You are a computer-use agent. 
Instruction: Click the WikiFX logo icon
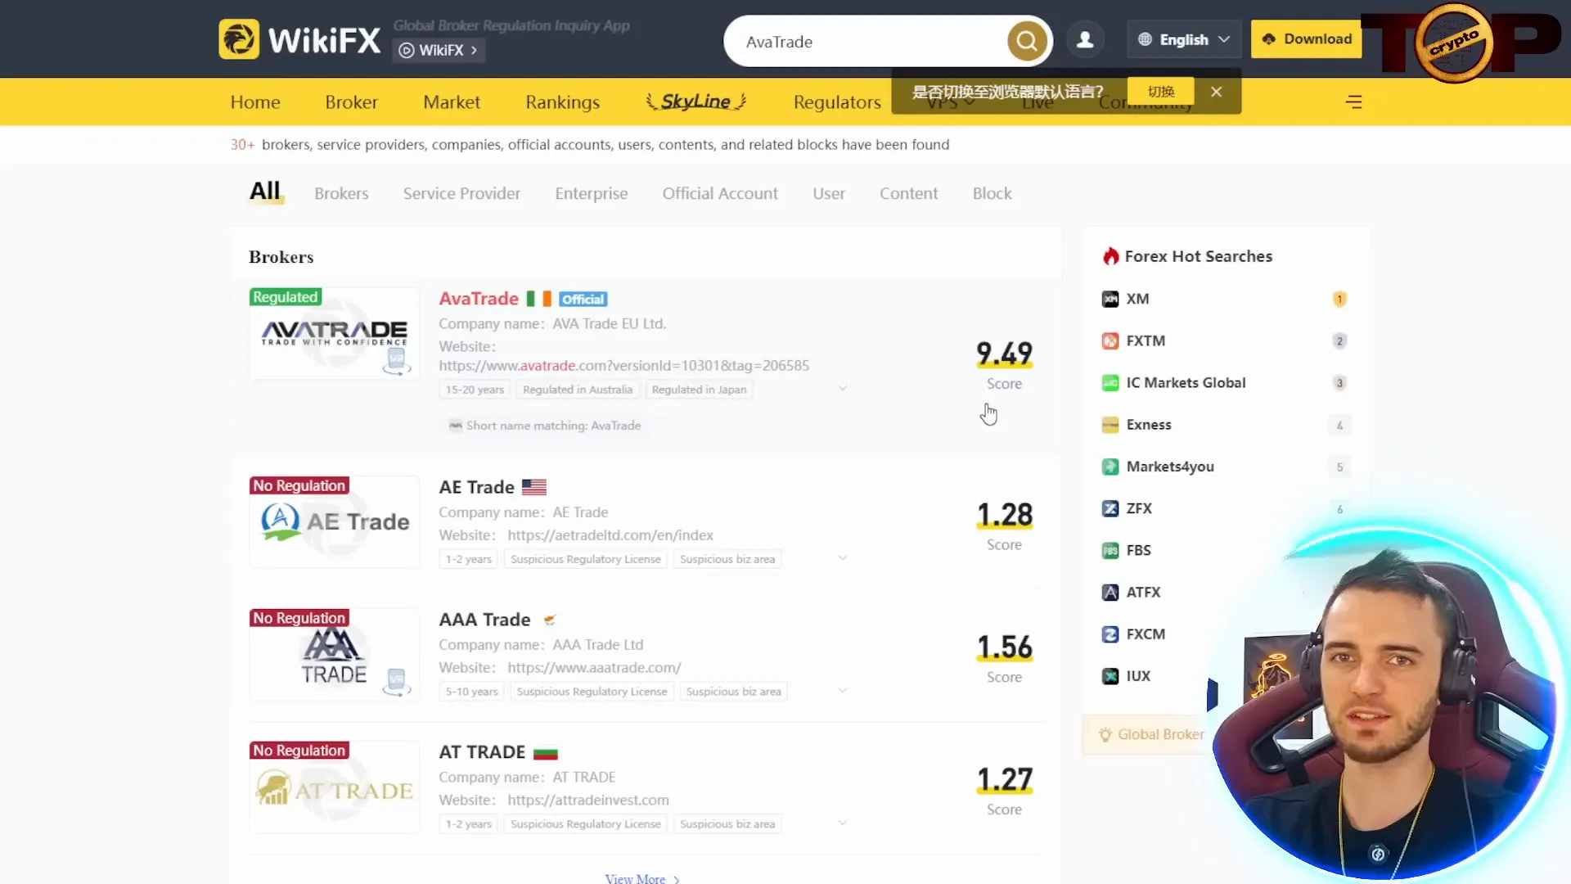point(239,39)
